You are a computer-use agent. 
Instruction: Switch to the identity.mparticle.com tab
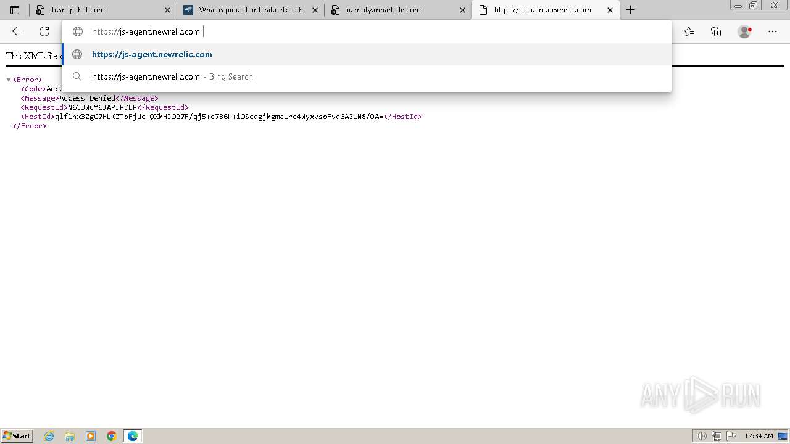398,10
